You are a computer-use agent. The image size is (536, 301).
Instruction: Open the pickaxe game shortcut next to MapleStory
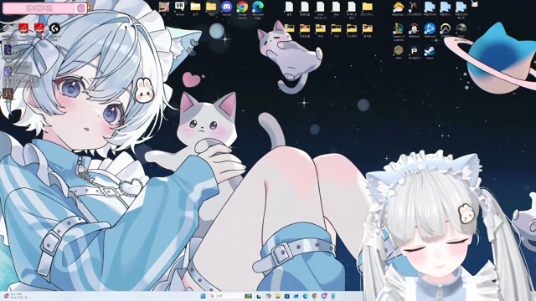point(414,7)
